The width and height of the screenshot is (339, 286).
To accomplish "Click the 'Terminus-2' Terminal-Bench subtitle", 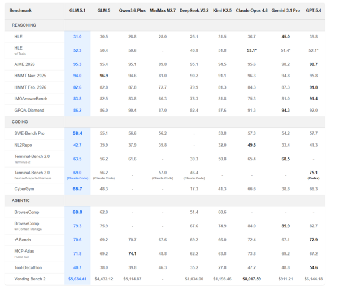I will coord(22,162).
